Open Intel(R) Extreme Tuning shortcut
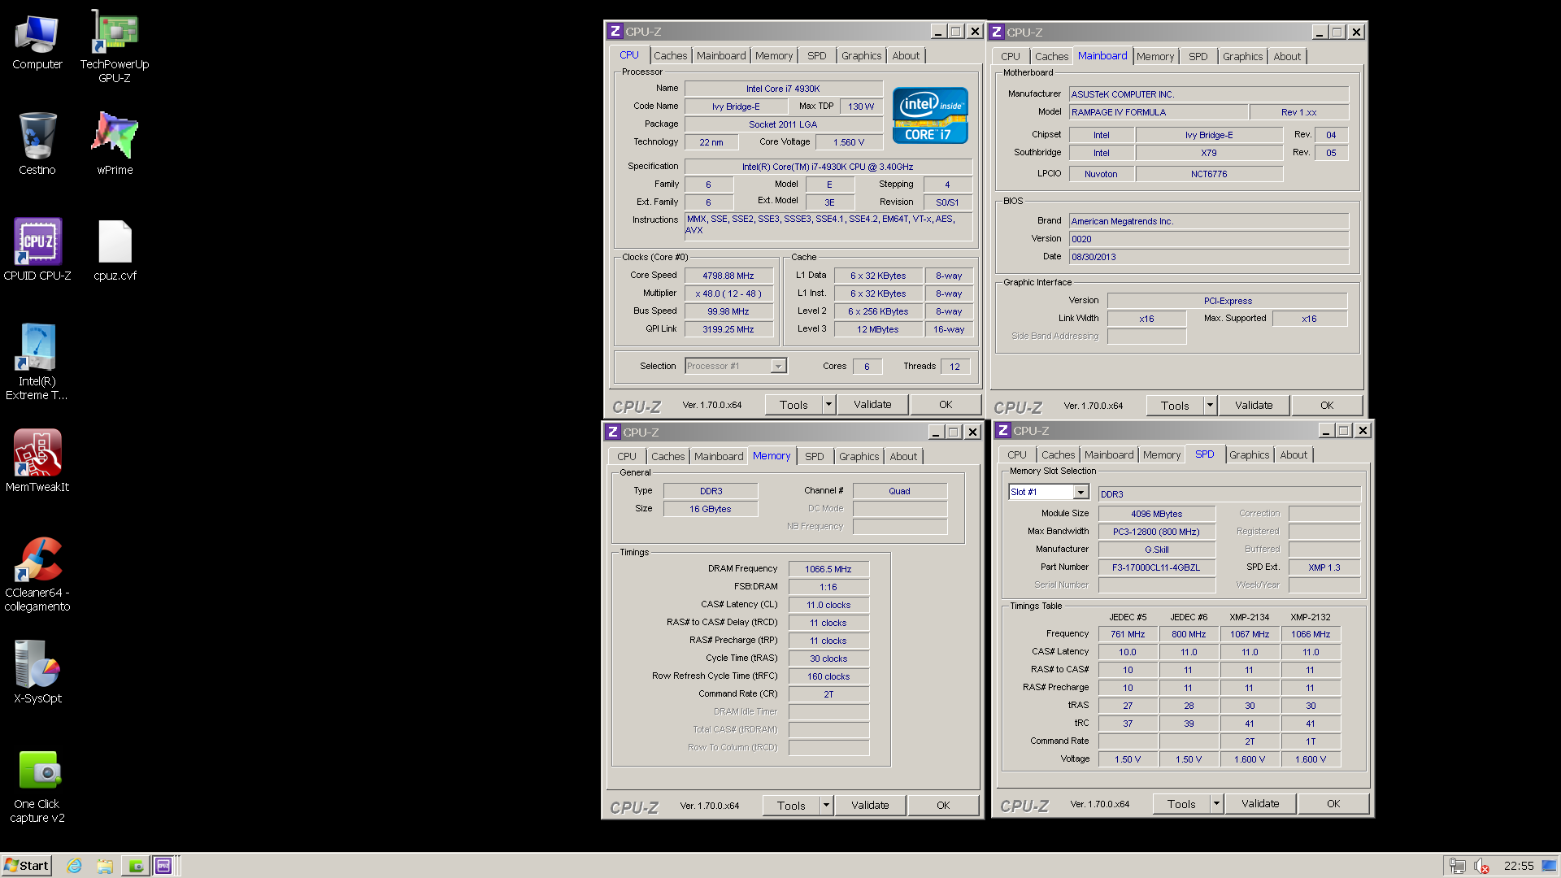Image resolution: width=1561 pixels, height=878 pixels. coord(37,362)
